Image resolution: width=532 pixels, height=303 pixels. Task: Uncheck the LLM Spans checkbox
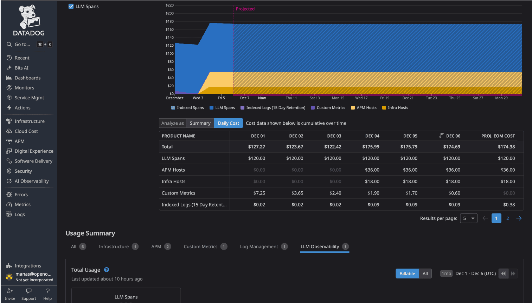pyautogui.click(x=71, y=6)
